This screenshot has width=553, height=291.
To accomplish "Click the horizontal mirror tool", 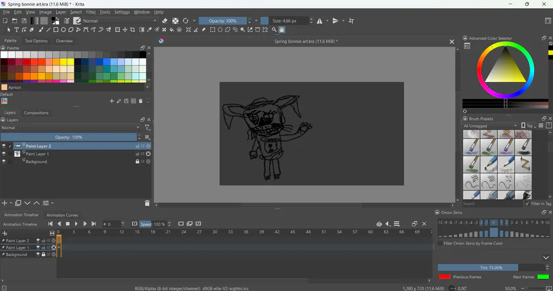I will 320,21.
